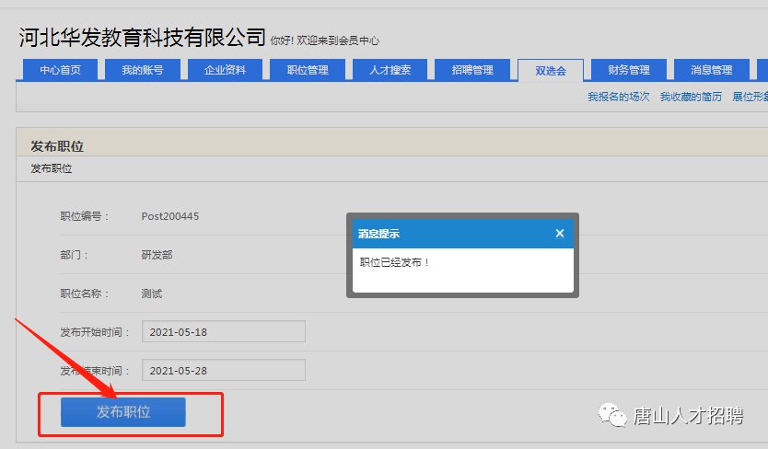Click the 发布开始时间 date field
Image resolution: width=768 pixels, height=449 pixels.
(x=223, y=331)
